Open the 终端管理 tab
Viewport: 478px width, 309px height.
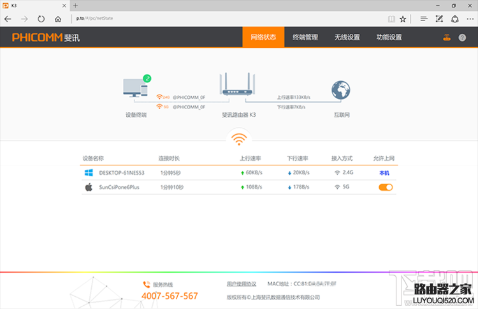pyautogui.click(x=305, y=37)
